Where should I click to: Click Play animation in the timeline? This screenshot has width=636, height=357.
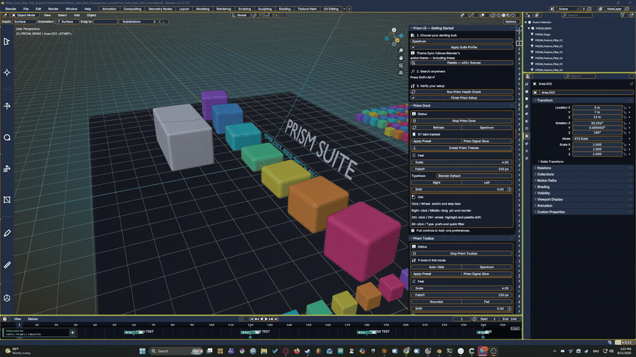266,319
